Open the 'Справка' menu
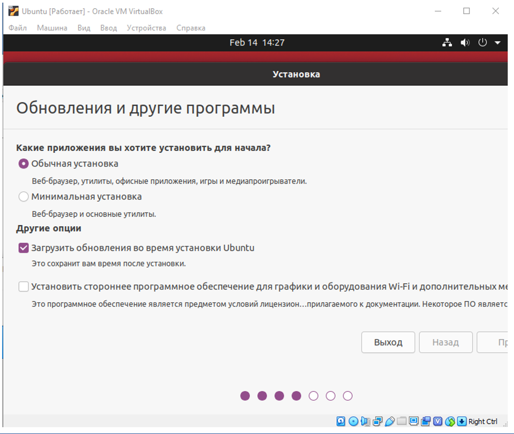Image resolution: width=514 pixels, height=434 pixels. [x=191, y=28]
